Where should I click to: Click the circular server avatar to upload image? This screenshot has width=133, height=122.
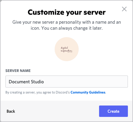(x=67, y=49)
